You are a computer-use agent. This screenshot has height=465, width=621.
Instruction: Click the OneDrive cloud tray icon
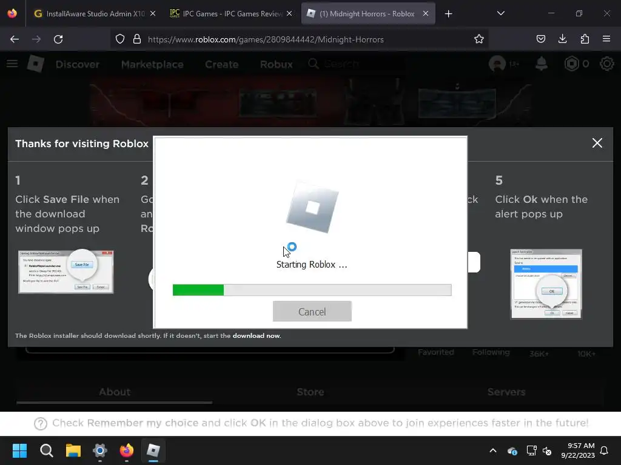pyautogui.click(x=512, y=450)
